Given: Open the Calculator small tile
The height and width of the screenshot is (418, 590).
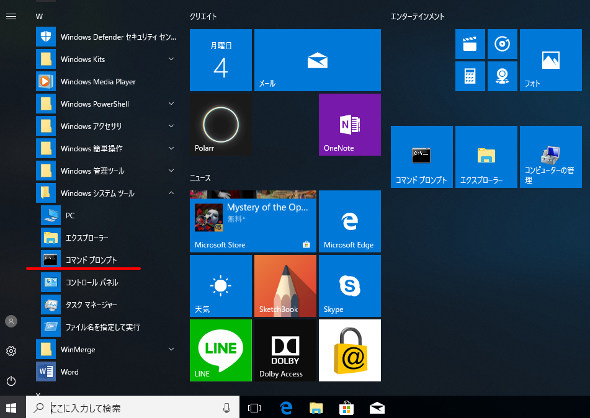Looking at the screenshot, I should (x=470, y=76).
